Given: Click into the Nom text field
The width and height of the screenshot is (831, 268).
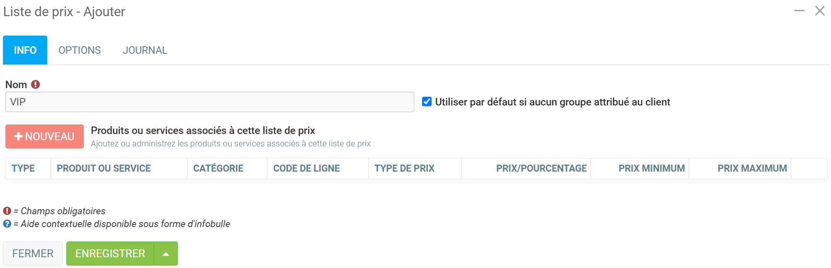Looking at the screenshot, I should tap(209, 102).
